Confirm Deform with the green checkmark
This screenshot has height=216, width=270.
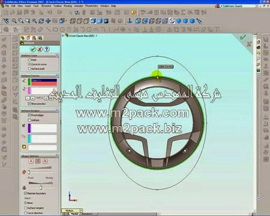click(33, 49)
